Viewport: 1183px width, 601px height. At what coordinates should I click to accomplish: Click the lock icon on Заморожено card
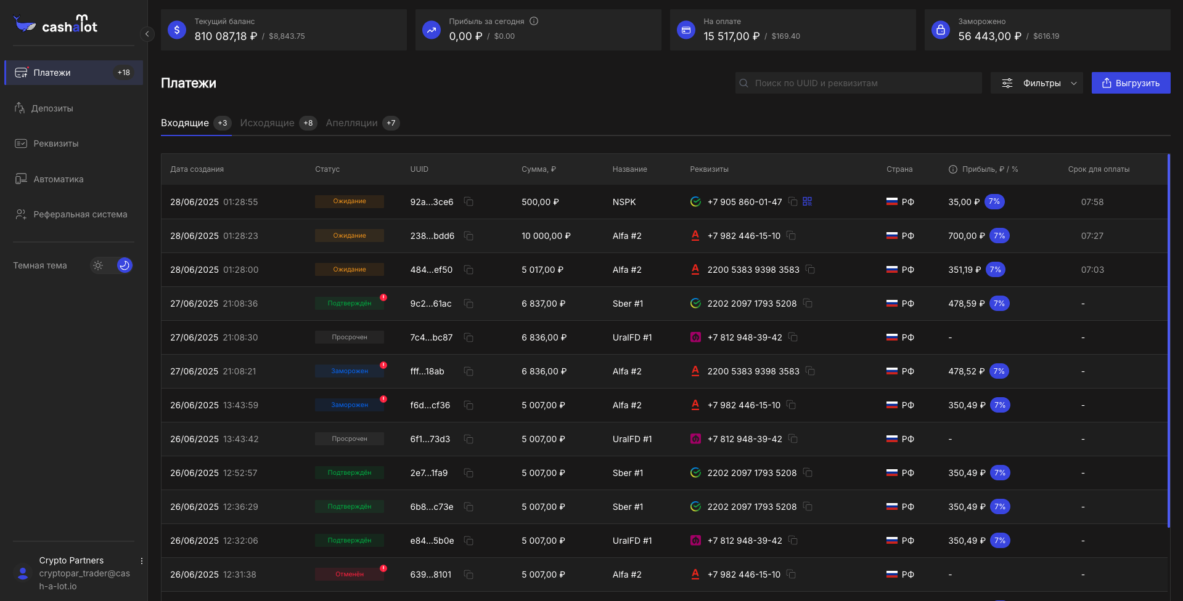tap(941, 30)
